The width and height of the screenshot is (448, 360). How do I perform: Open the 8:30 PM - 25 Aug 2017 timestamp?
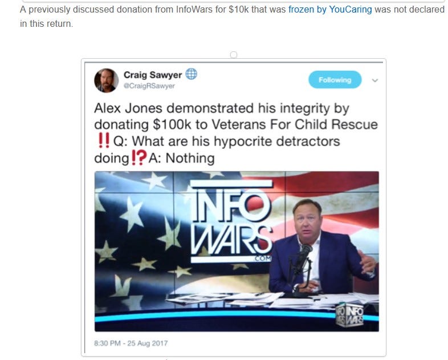pyautogui.click(x=131, y=343)
